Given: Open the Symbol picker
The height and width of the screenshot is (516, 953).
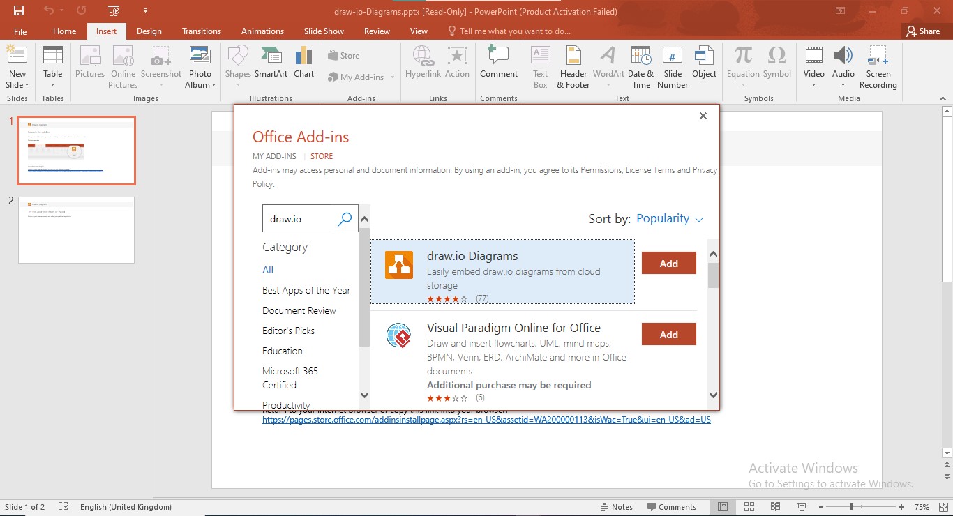Looking at the screenshot, I should 776,62.
